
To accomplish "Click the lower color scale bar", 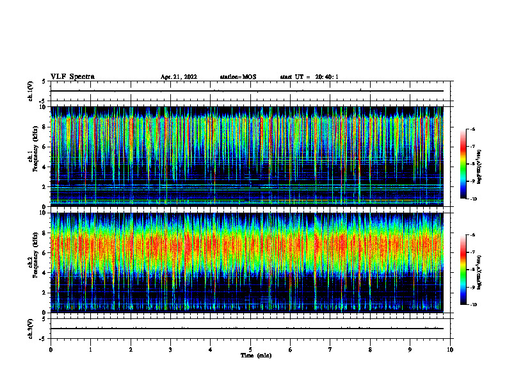I will (463, 270).
